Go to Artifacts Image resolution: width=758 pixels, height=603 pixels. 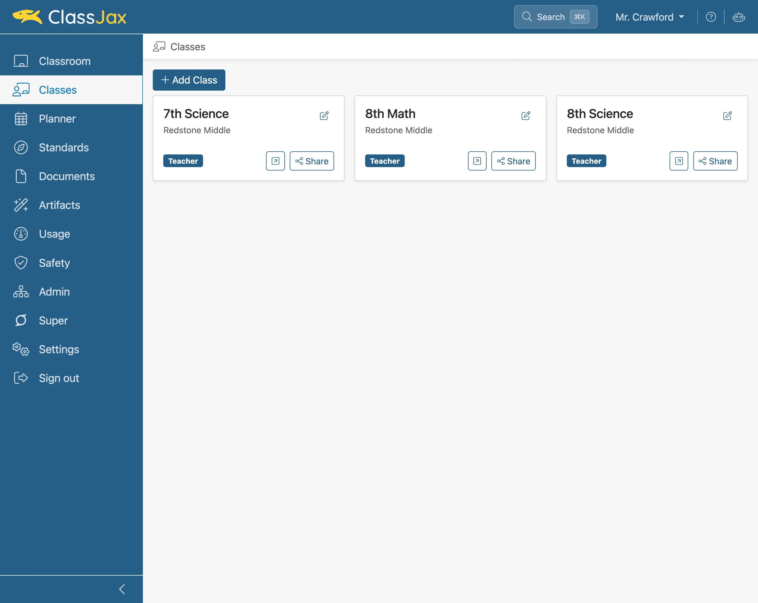click(71, 205)
